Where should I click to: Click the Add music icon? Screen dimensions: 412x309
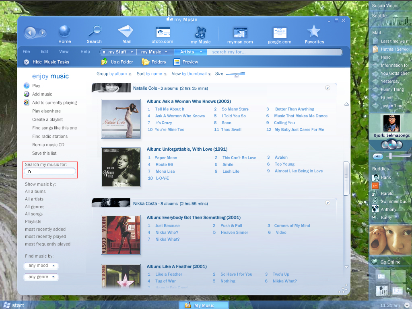(26, 94)
